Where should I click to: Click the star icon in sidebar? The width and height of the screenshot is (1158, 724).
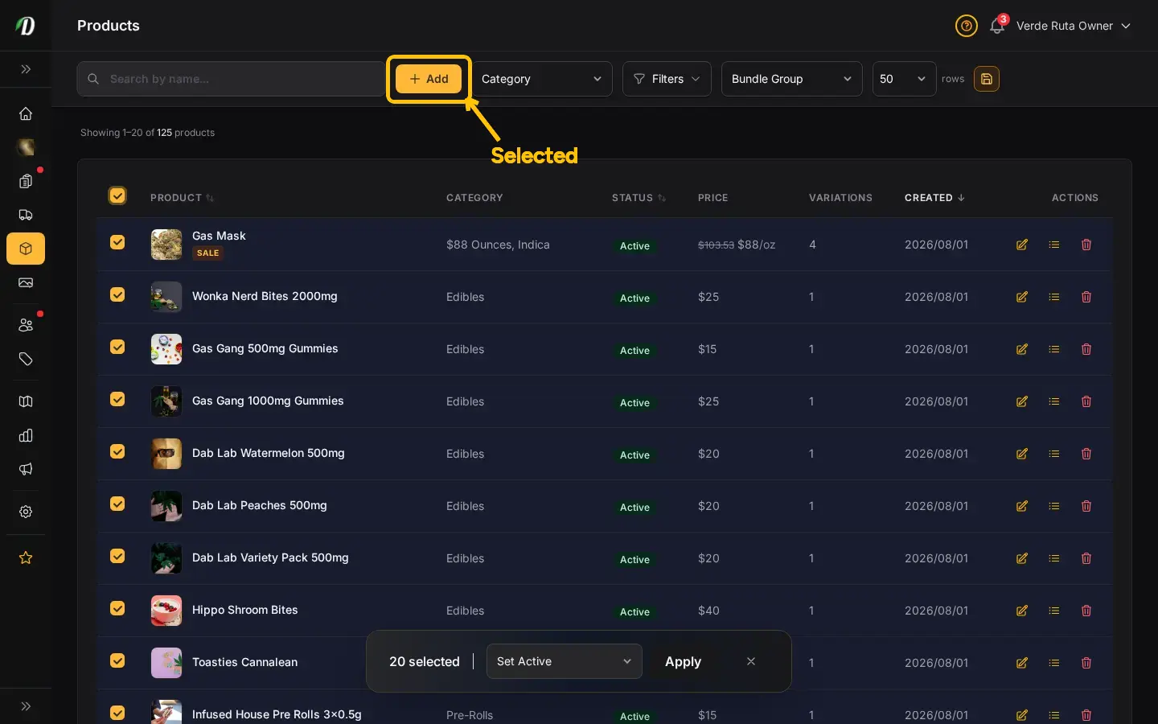point(26,557)
